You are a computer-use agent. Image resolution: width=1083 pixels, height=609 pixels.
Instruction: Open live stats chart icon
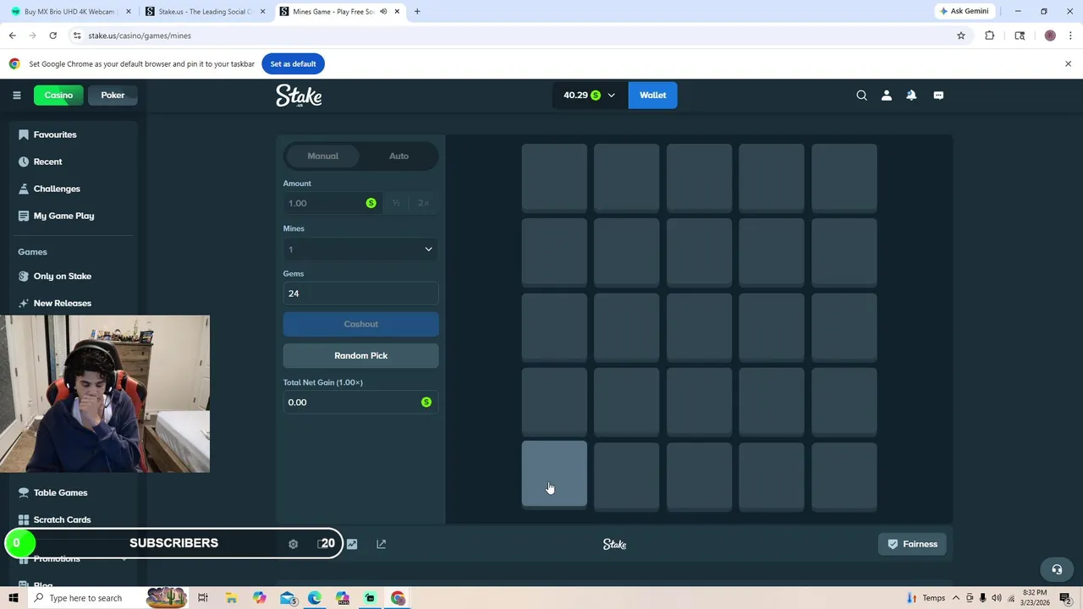tap(352, 544)
